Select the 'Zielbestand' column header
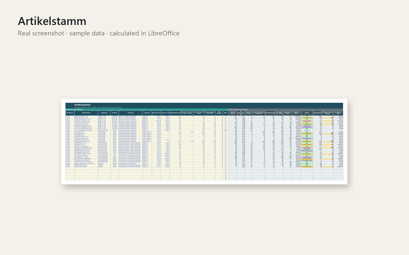 click(317, 113)
